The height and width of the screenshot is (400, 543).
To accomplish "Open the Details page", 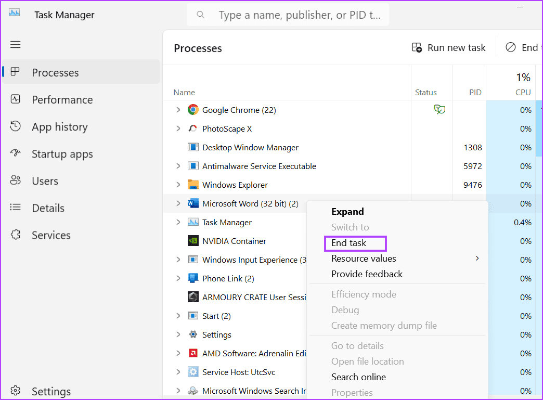I will pos(81,208).
